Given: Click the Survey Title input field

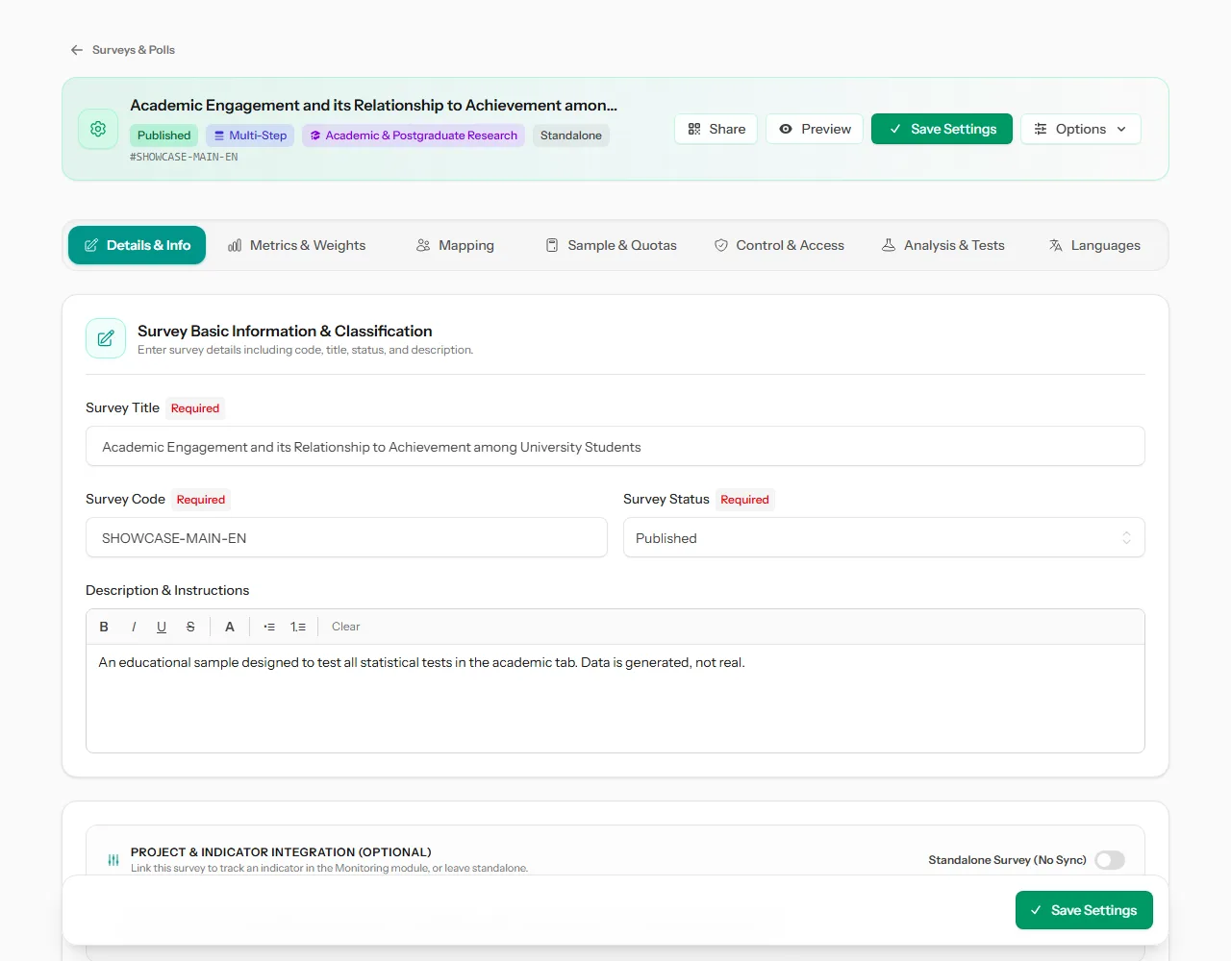Looking at the screenshot, I should pos(615,447).
